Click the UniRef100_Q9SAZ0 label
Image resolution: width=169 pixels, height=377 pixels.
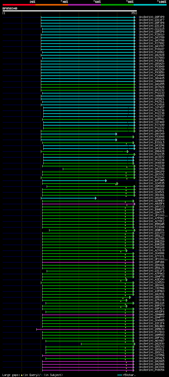point(152,64)
